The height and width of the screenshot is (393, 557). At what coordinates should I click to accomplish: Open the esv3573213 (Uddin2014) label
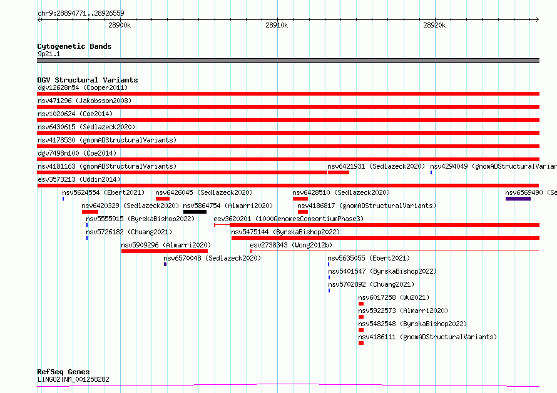pos(79,179)
